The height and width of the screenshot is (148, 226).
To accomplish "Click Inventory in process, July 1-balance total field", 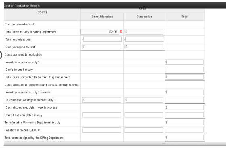I will click(x=184, y=92).
